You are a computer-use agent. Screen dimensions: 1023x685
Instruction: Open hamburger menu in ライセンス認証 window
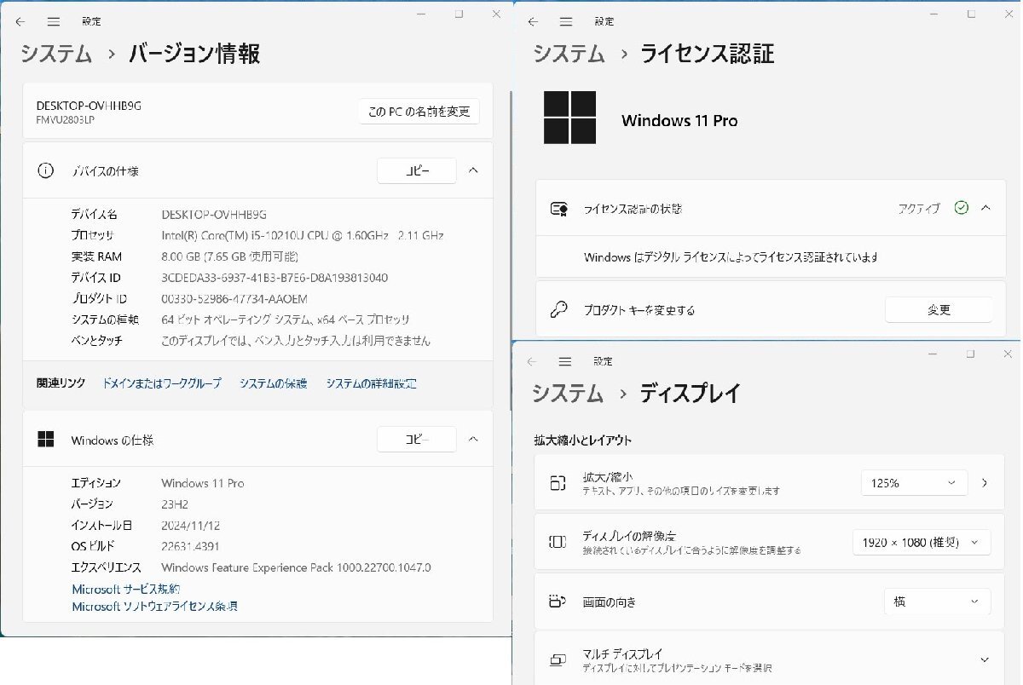click(x=566, y=21)
